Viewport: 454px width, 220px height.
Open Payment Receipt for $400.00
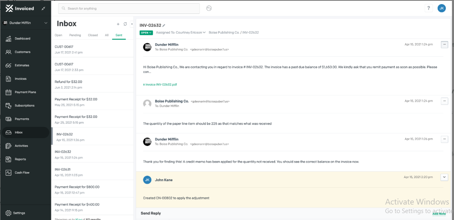point(93,207)
